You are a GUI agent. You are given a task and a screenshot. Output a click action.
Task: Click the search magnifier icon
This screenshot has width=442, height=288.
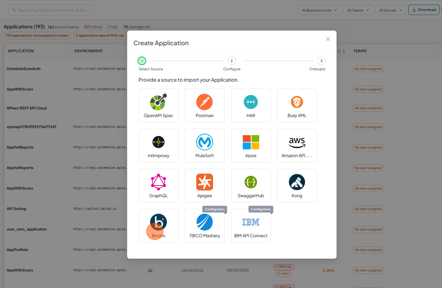(14, 10)
